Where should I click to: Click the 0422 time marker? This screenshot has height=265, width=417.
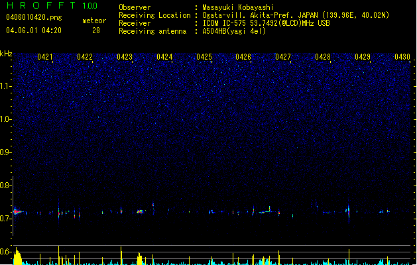tap(85, 57)
